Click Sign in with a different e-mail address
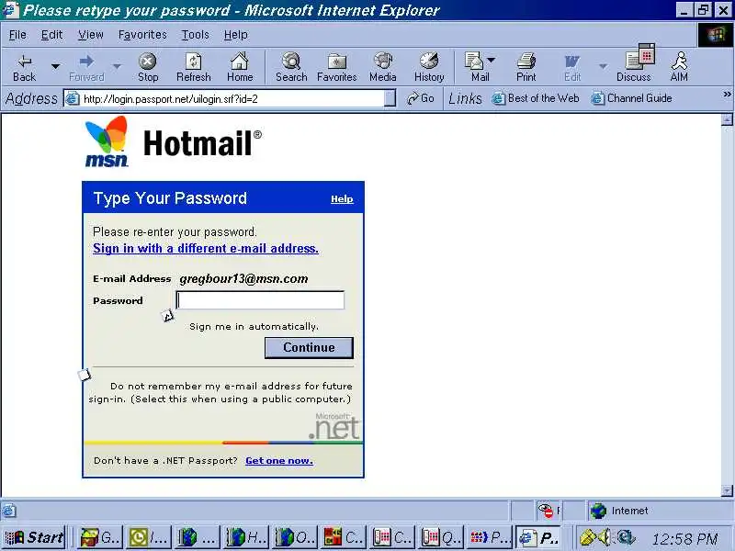This screenshot has height=551, width=735. coord(206,249)
